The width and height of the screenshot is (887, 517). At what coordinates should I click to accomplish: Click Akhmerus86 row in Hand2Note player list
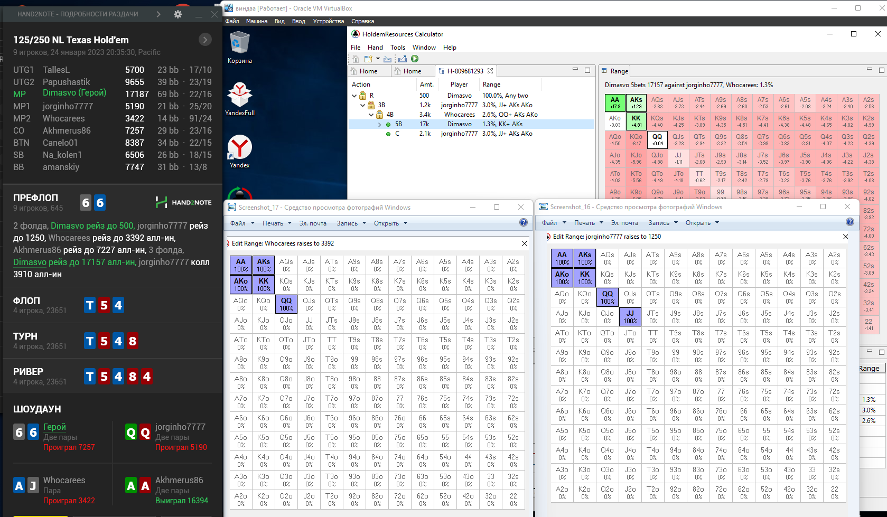[113, 130]
